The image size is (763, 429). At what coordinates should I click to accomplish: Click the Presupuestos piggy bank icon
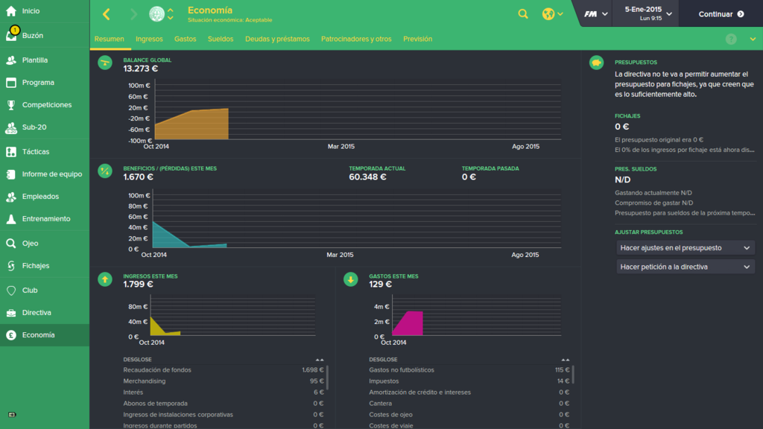pyautogui.click(x=597, y=63)
